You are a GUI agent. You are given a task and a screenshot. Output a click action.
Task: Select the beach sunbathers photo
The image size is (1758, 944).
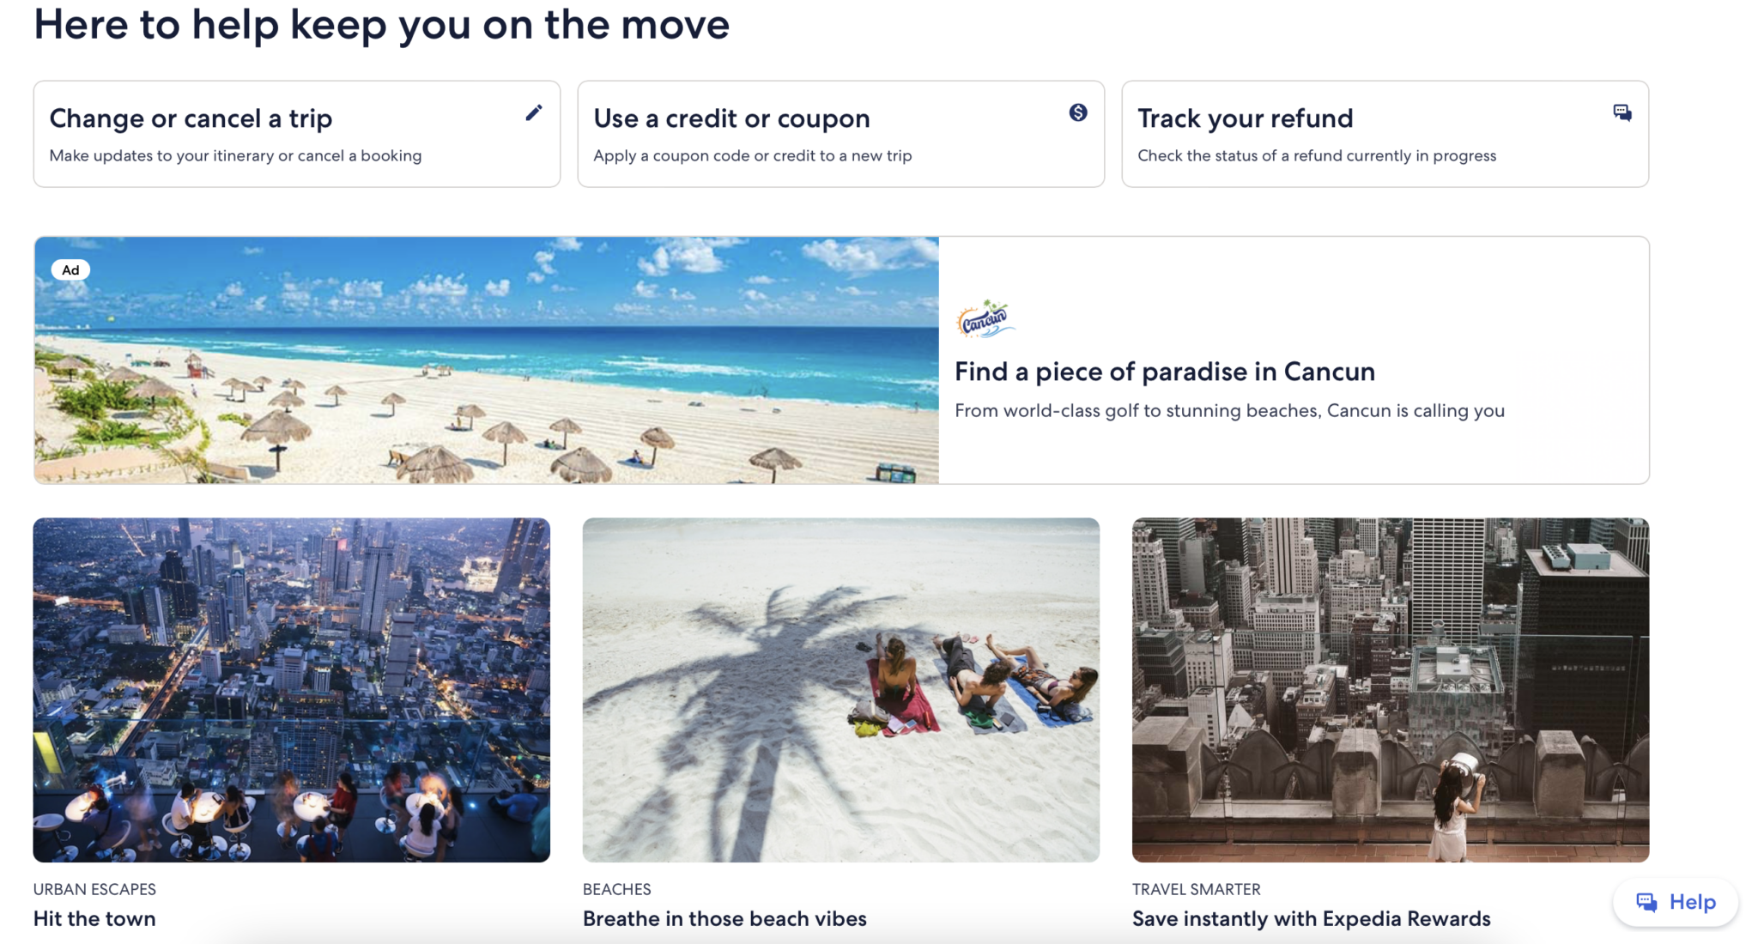point(840,689)
